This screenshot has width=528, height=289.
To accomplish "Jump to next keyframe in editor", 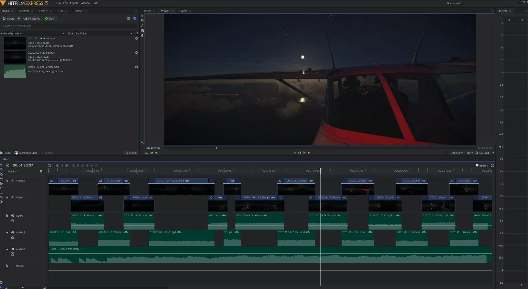I will click(67, 165).
